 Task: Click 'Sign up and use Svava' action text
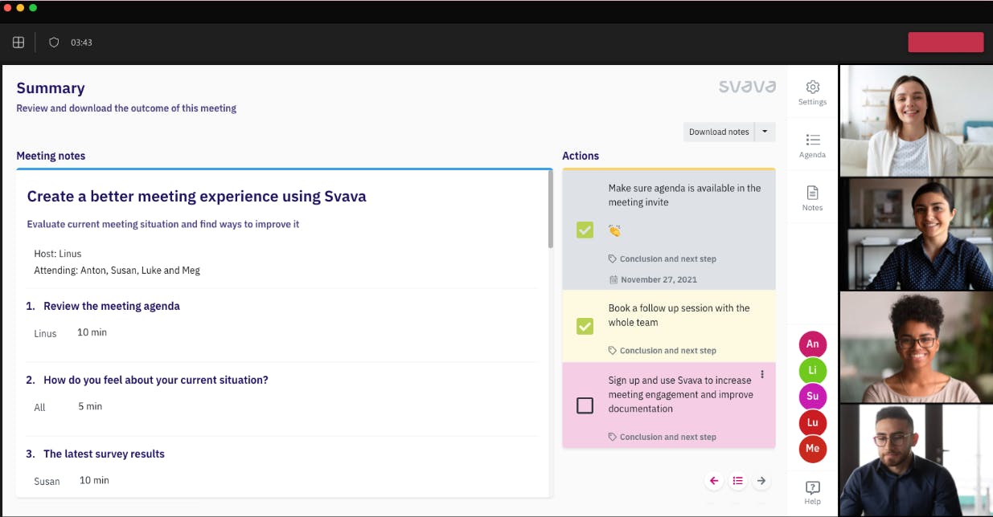[680, 394]
